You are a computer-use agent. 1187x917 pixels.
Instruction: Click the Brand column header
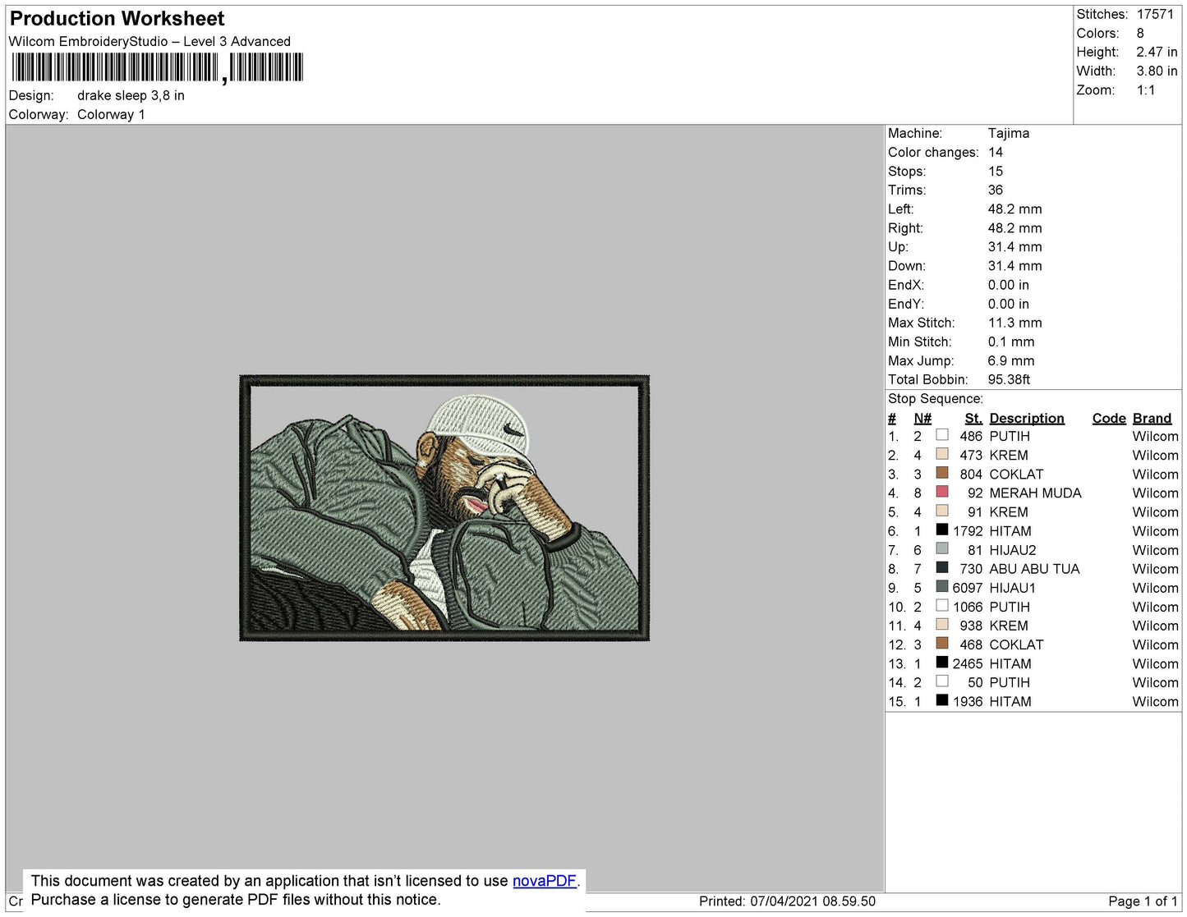point(1152,419)
